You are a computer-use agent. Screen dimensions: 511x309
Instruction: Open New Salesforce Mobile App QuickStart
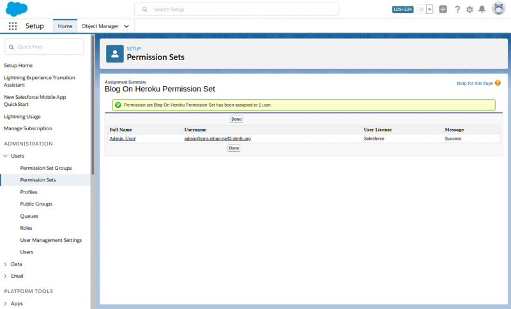35,101
